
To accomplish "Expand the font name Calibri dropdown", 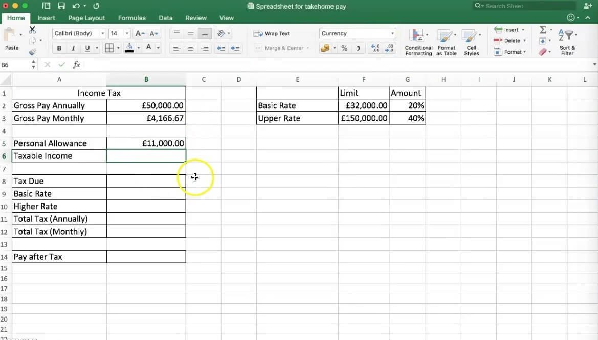I will pyautogui.click(x=103, y=33).
